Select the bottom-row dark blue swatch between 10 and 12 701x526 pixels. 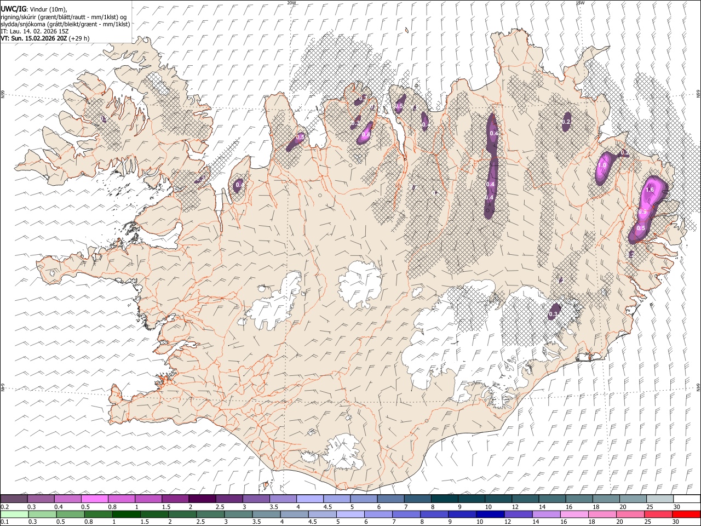coord(491,514)
